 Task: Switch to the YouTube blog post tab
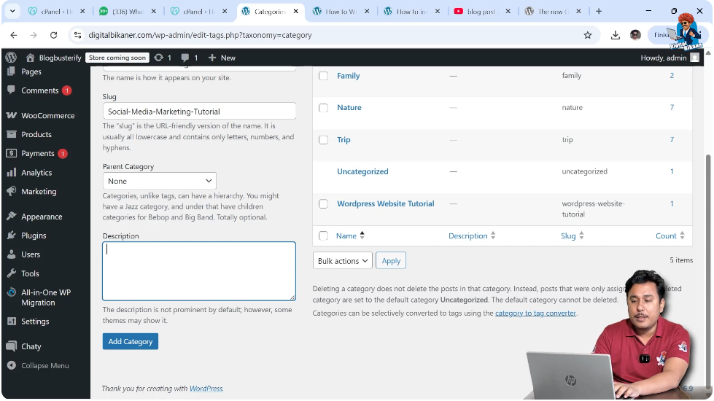point(483,12)
